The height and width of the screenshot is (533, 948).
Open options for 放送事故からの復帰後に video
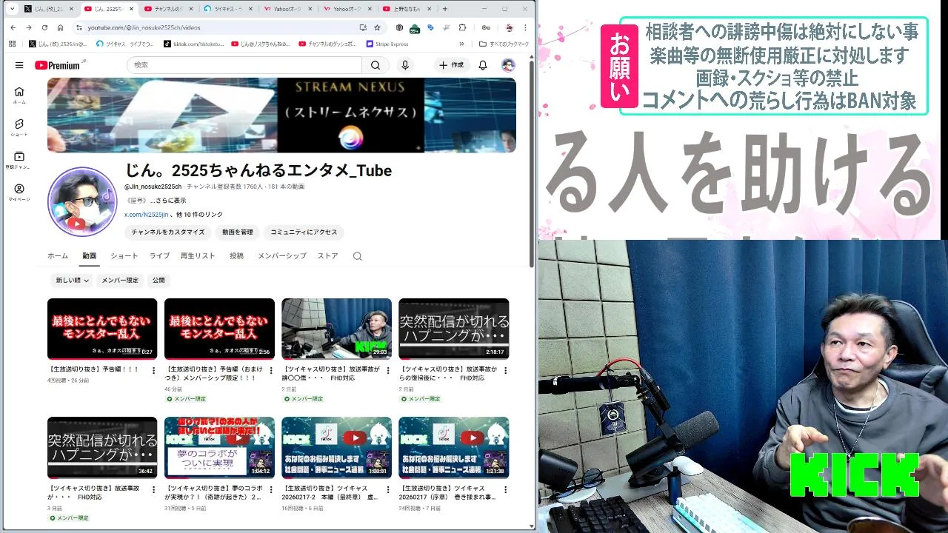click(505, 370)
